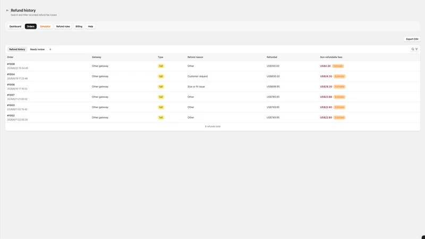Click the full badge in the #1004 row
This screenshot has height=239, width=425.
(161, 76)
